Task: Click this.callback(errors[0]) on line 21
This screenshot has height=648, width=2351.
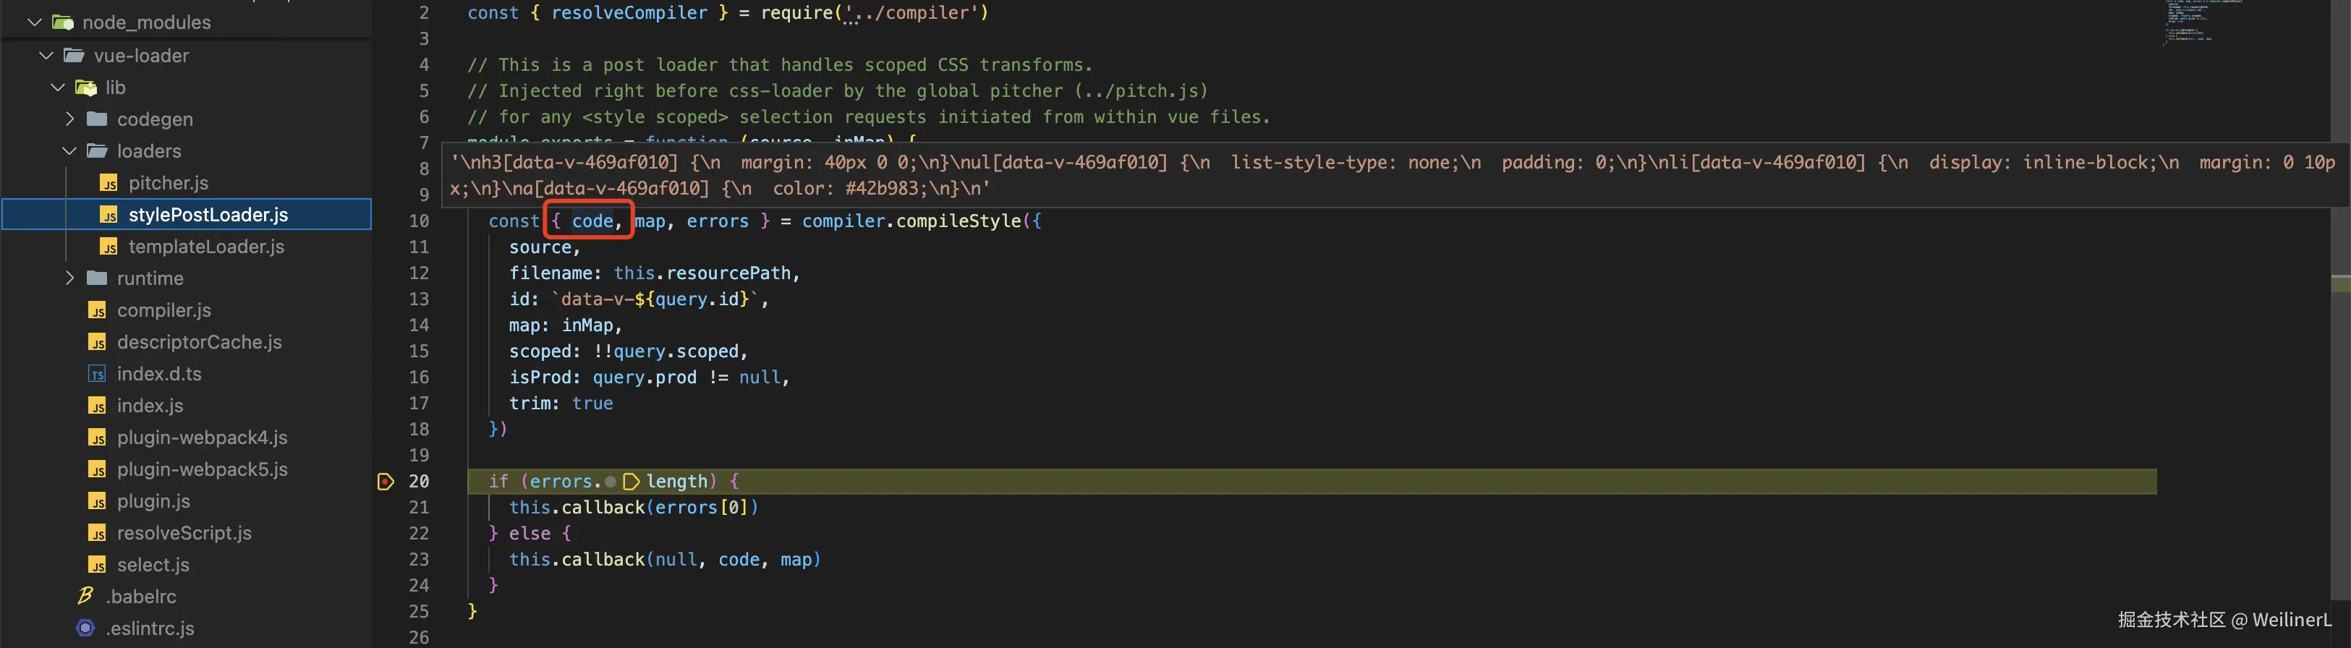Action: pyautogui.click(x=634, y=508)
